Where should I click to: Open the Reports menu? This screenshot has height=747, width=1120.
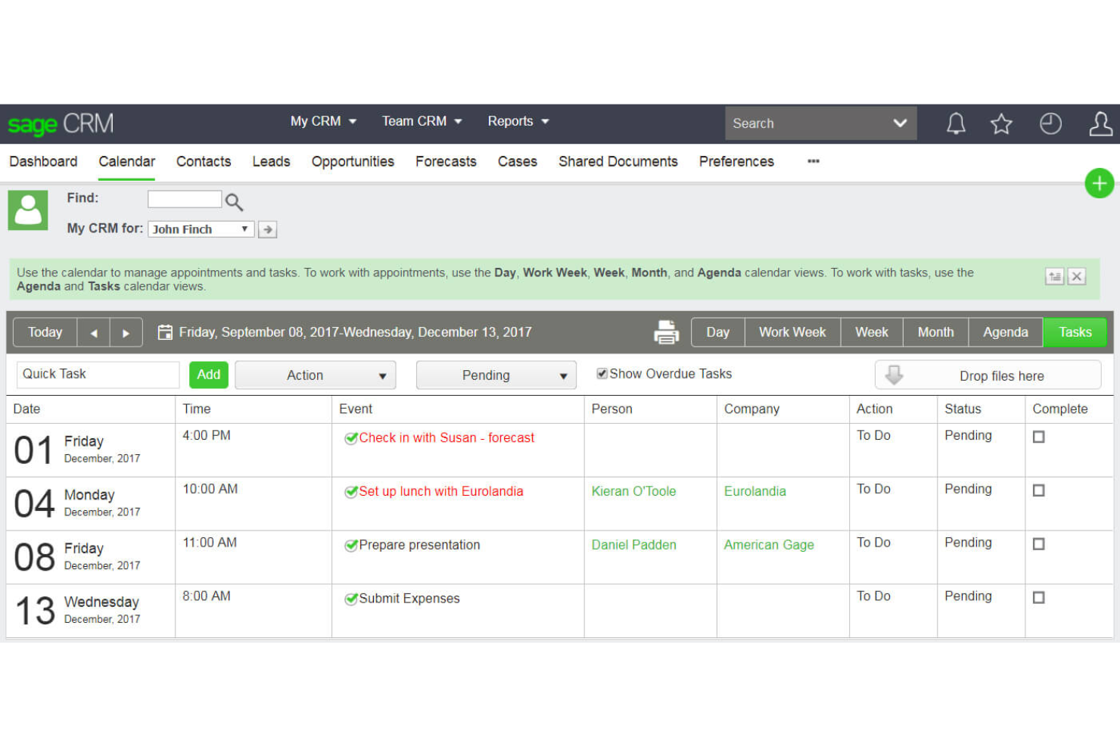517,121
